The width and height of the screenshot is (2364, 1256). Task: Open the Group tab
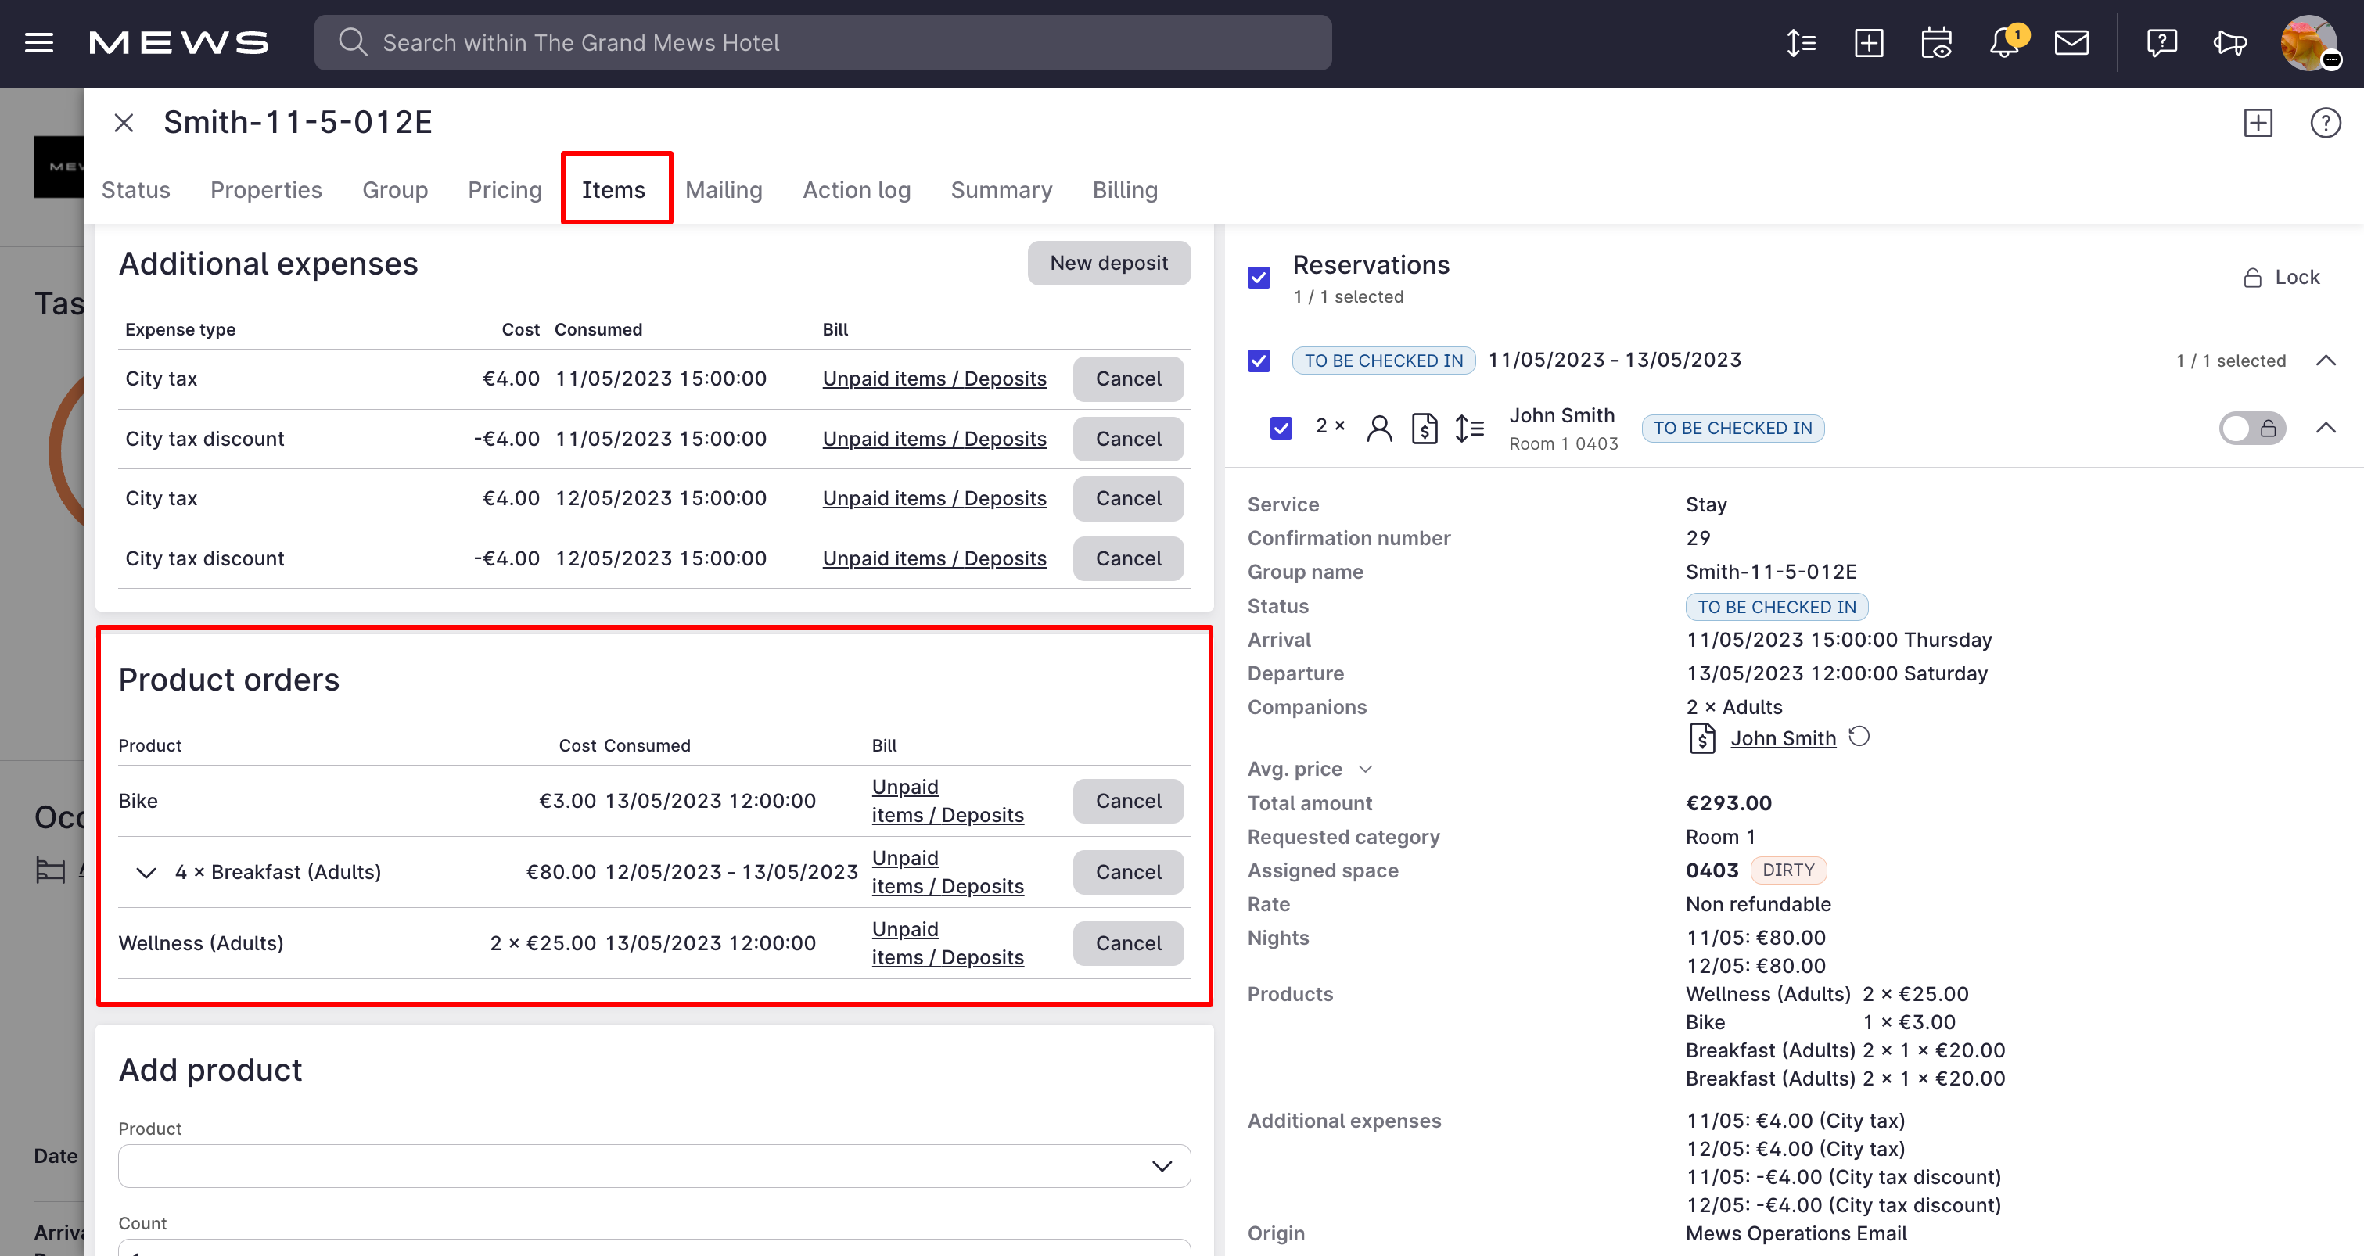pyautogui.click(x=394, y=190)
